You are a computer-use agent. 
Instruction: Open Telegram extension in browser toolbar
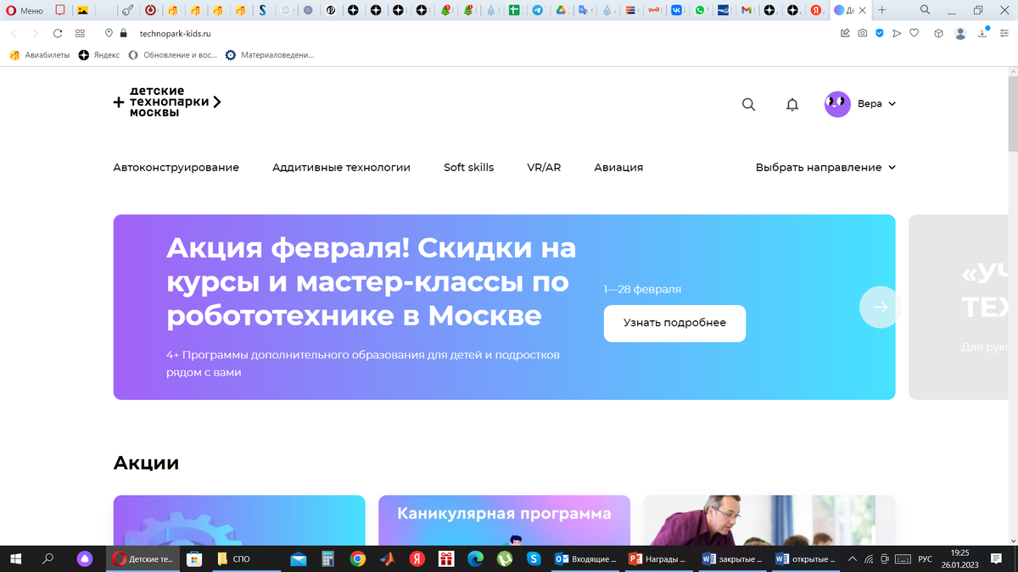(x=536, y=10)
